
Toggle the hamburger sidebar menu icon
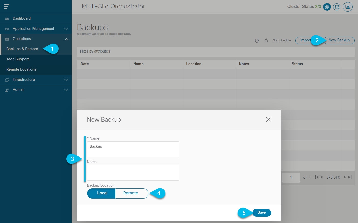[x=7, y=6]
